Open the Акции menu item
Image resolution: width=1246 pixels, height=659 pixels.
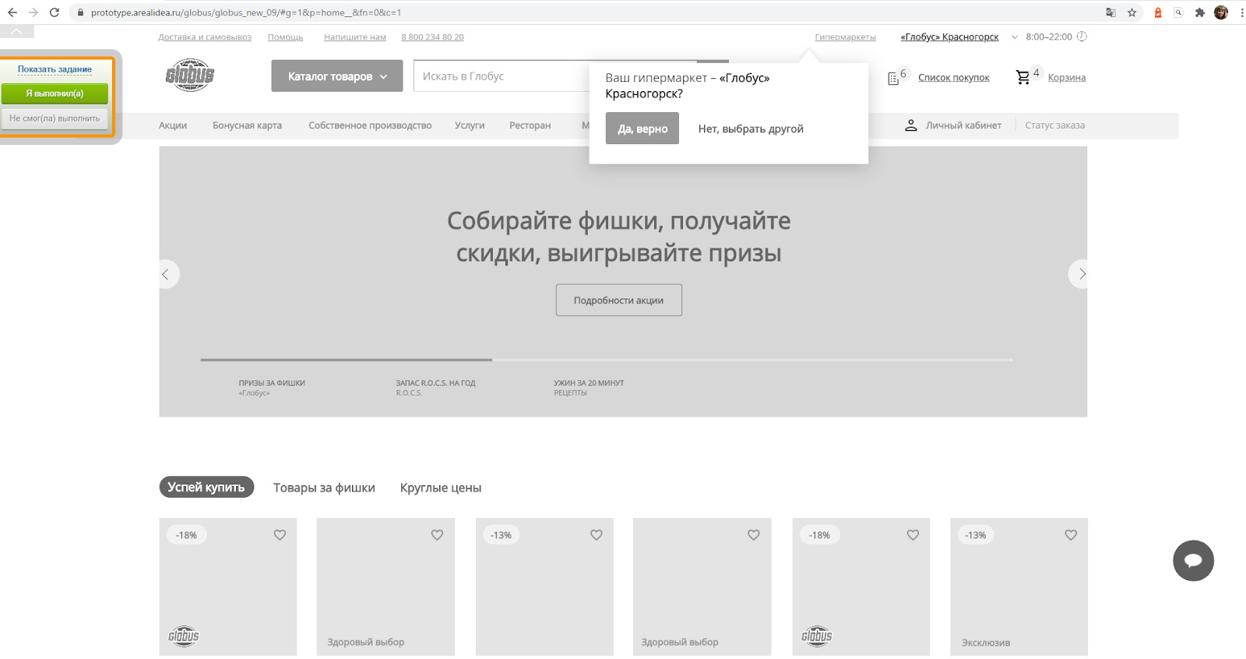click(173, 125)
